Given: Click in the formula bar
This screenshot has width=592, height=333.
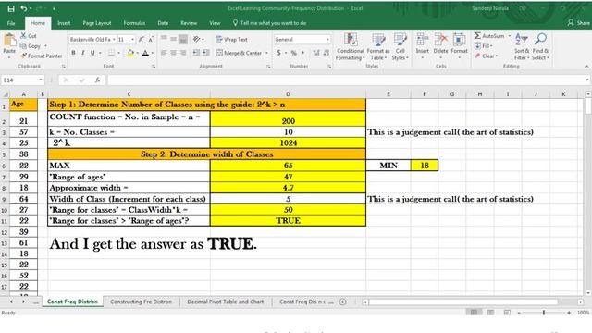Looking at the screenshot, I should pyautogui.click(x=345, y=80).
